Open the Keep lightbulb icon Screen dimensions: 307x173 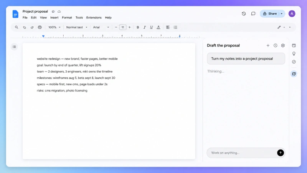click(294, 54)
